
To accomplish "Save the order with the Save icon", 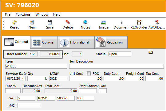I will point(50,22).
